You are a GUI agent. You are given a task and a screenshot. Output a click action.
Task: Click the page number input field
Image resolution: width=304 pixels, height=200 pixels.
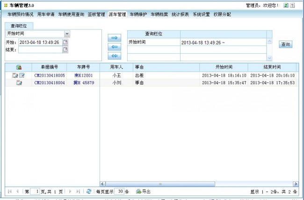click(x=36, y=191)
